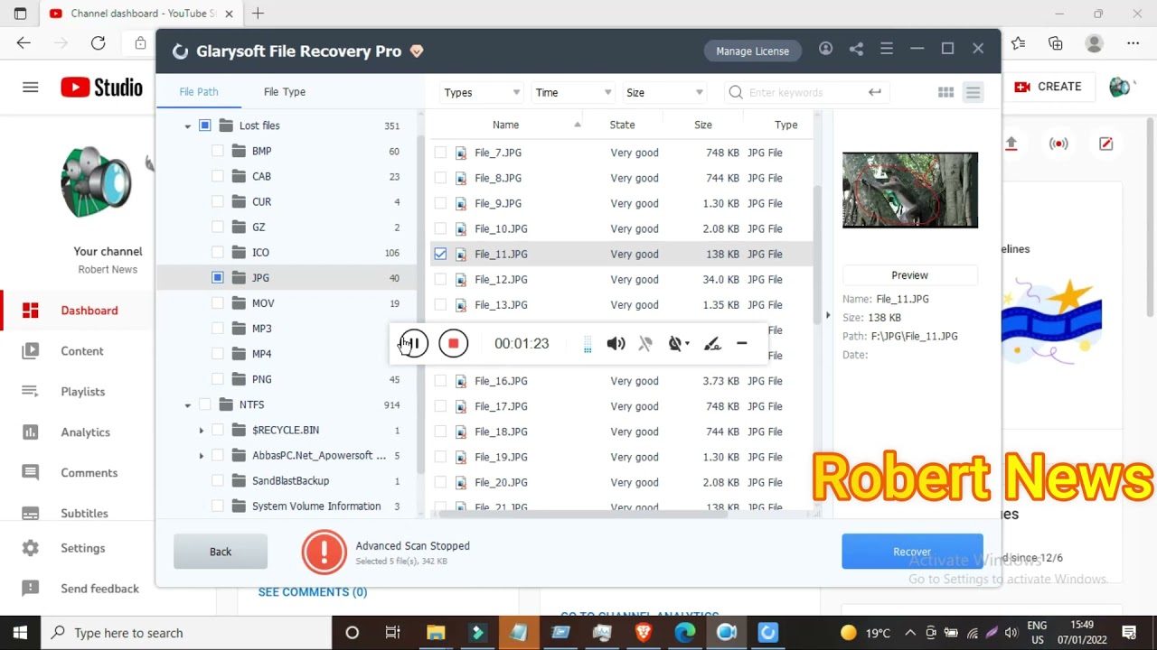Stop the screen recording

coord(453,343)
